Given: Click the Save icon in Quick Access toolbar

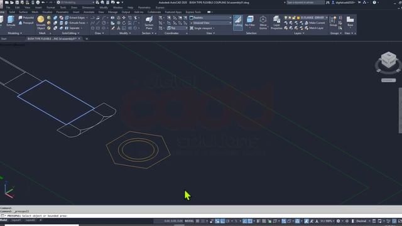Looking at the screenshot, I should click(17, 3).
